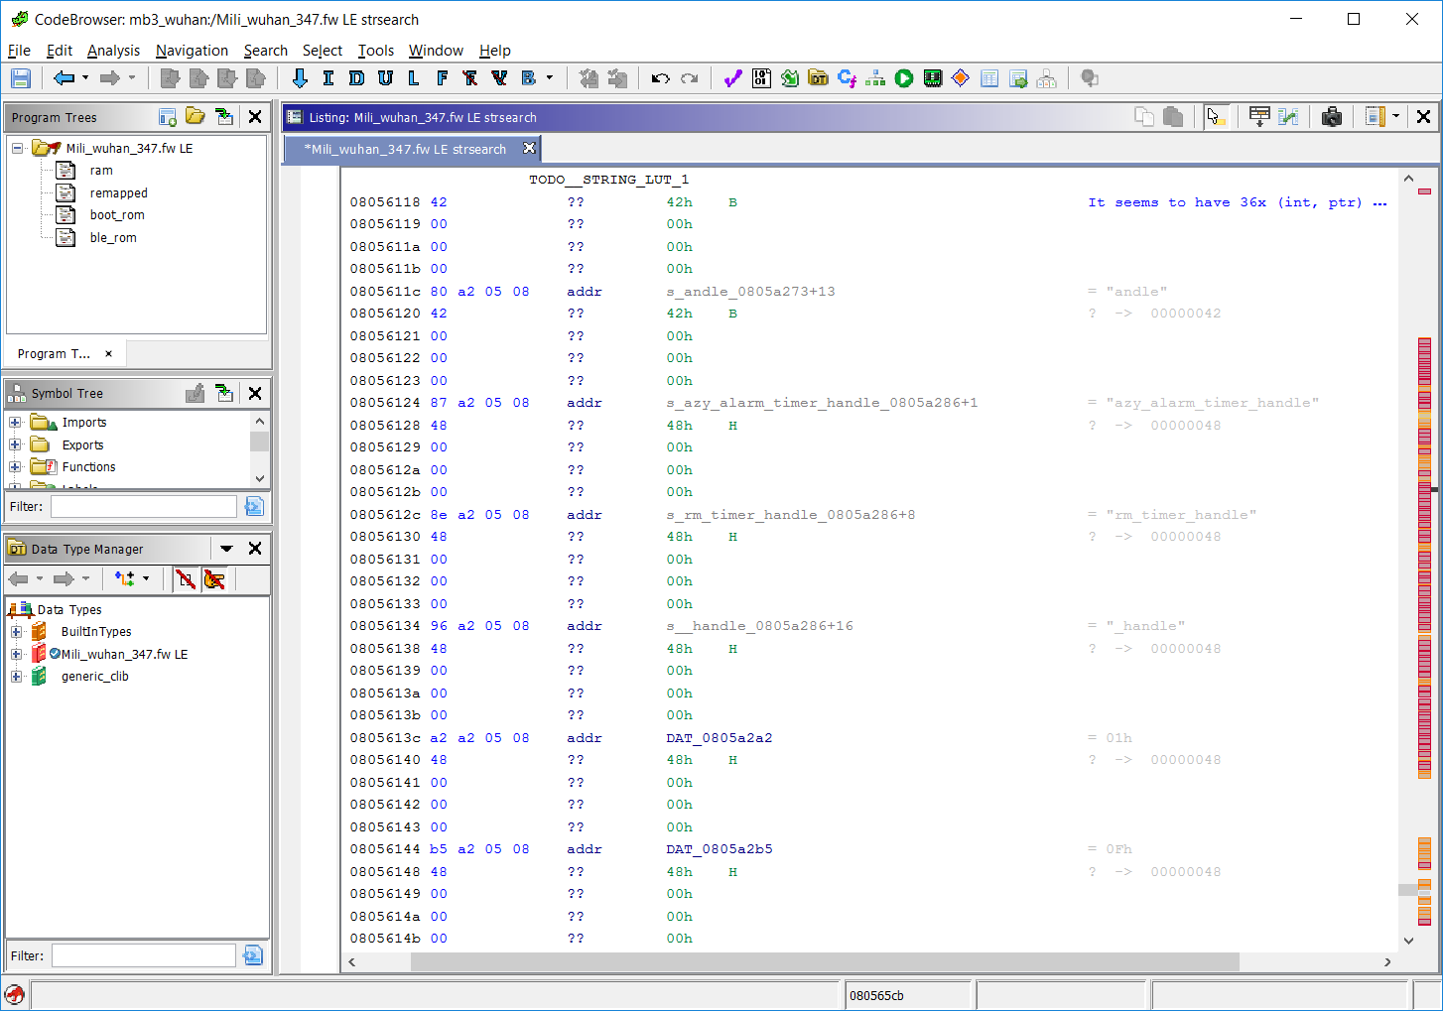
Task: Open the back-navigation history dropdown arrow
Action: point(85,78)
